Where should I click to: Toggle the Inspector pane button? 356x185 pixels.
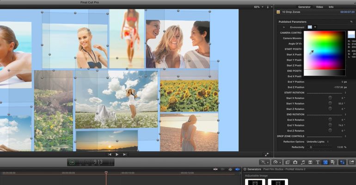(343, 162)
